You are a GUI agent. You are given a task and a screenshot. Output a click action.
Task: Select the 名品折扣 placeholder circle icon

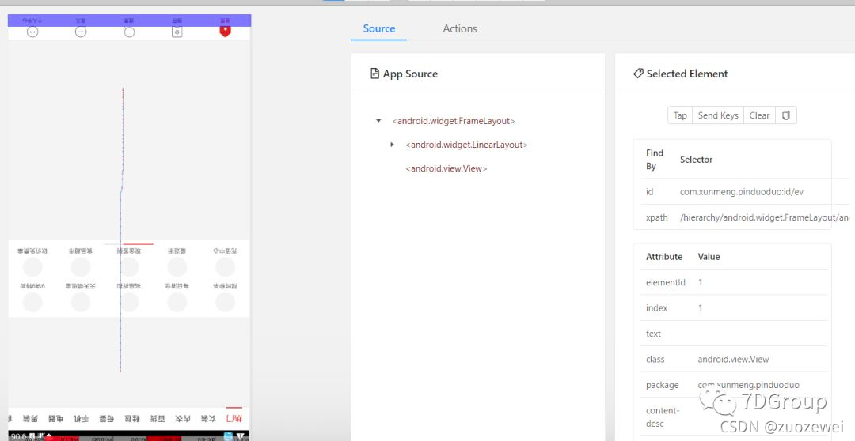click(x=129, y=302)
